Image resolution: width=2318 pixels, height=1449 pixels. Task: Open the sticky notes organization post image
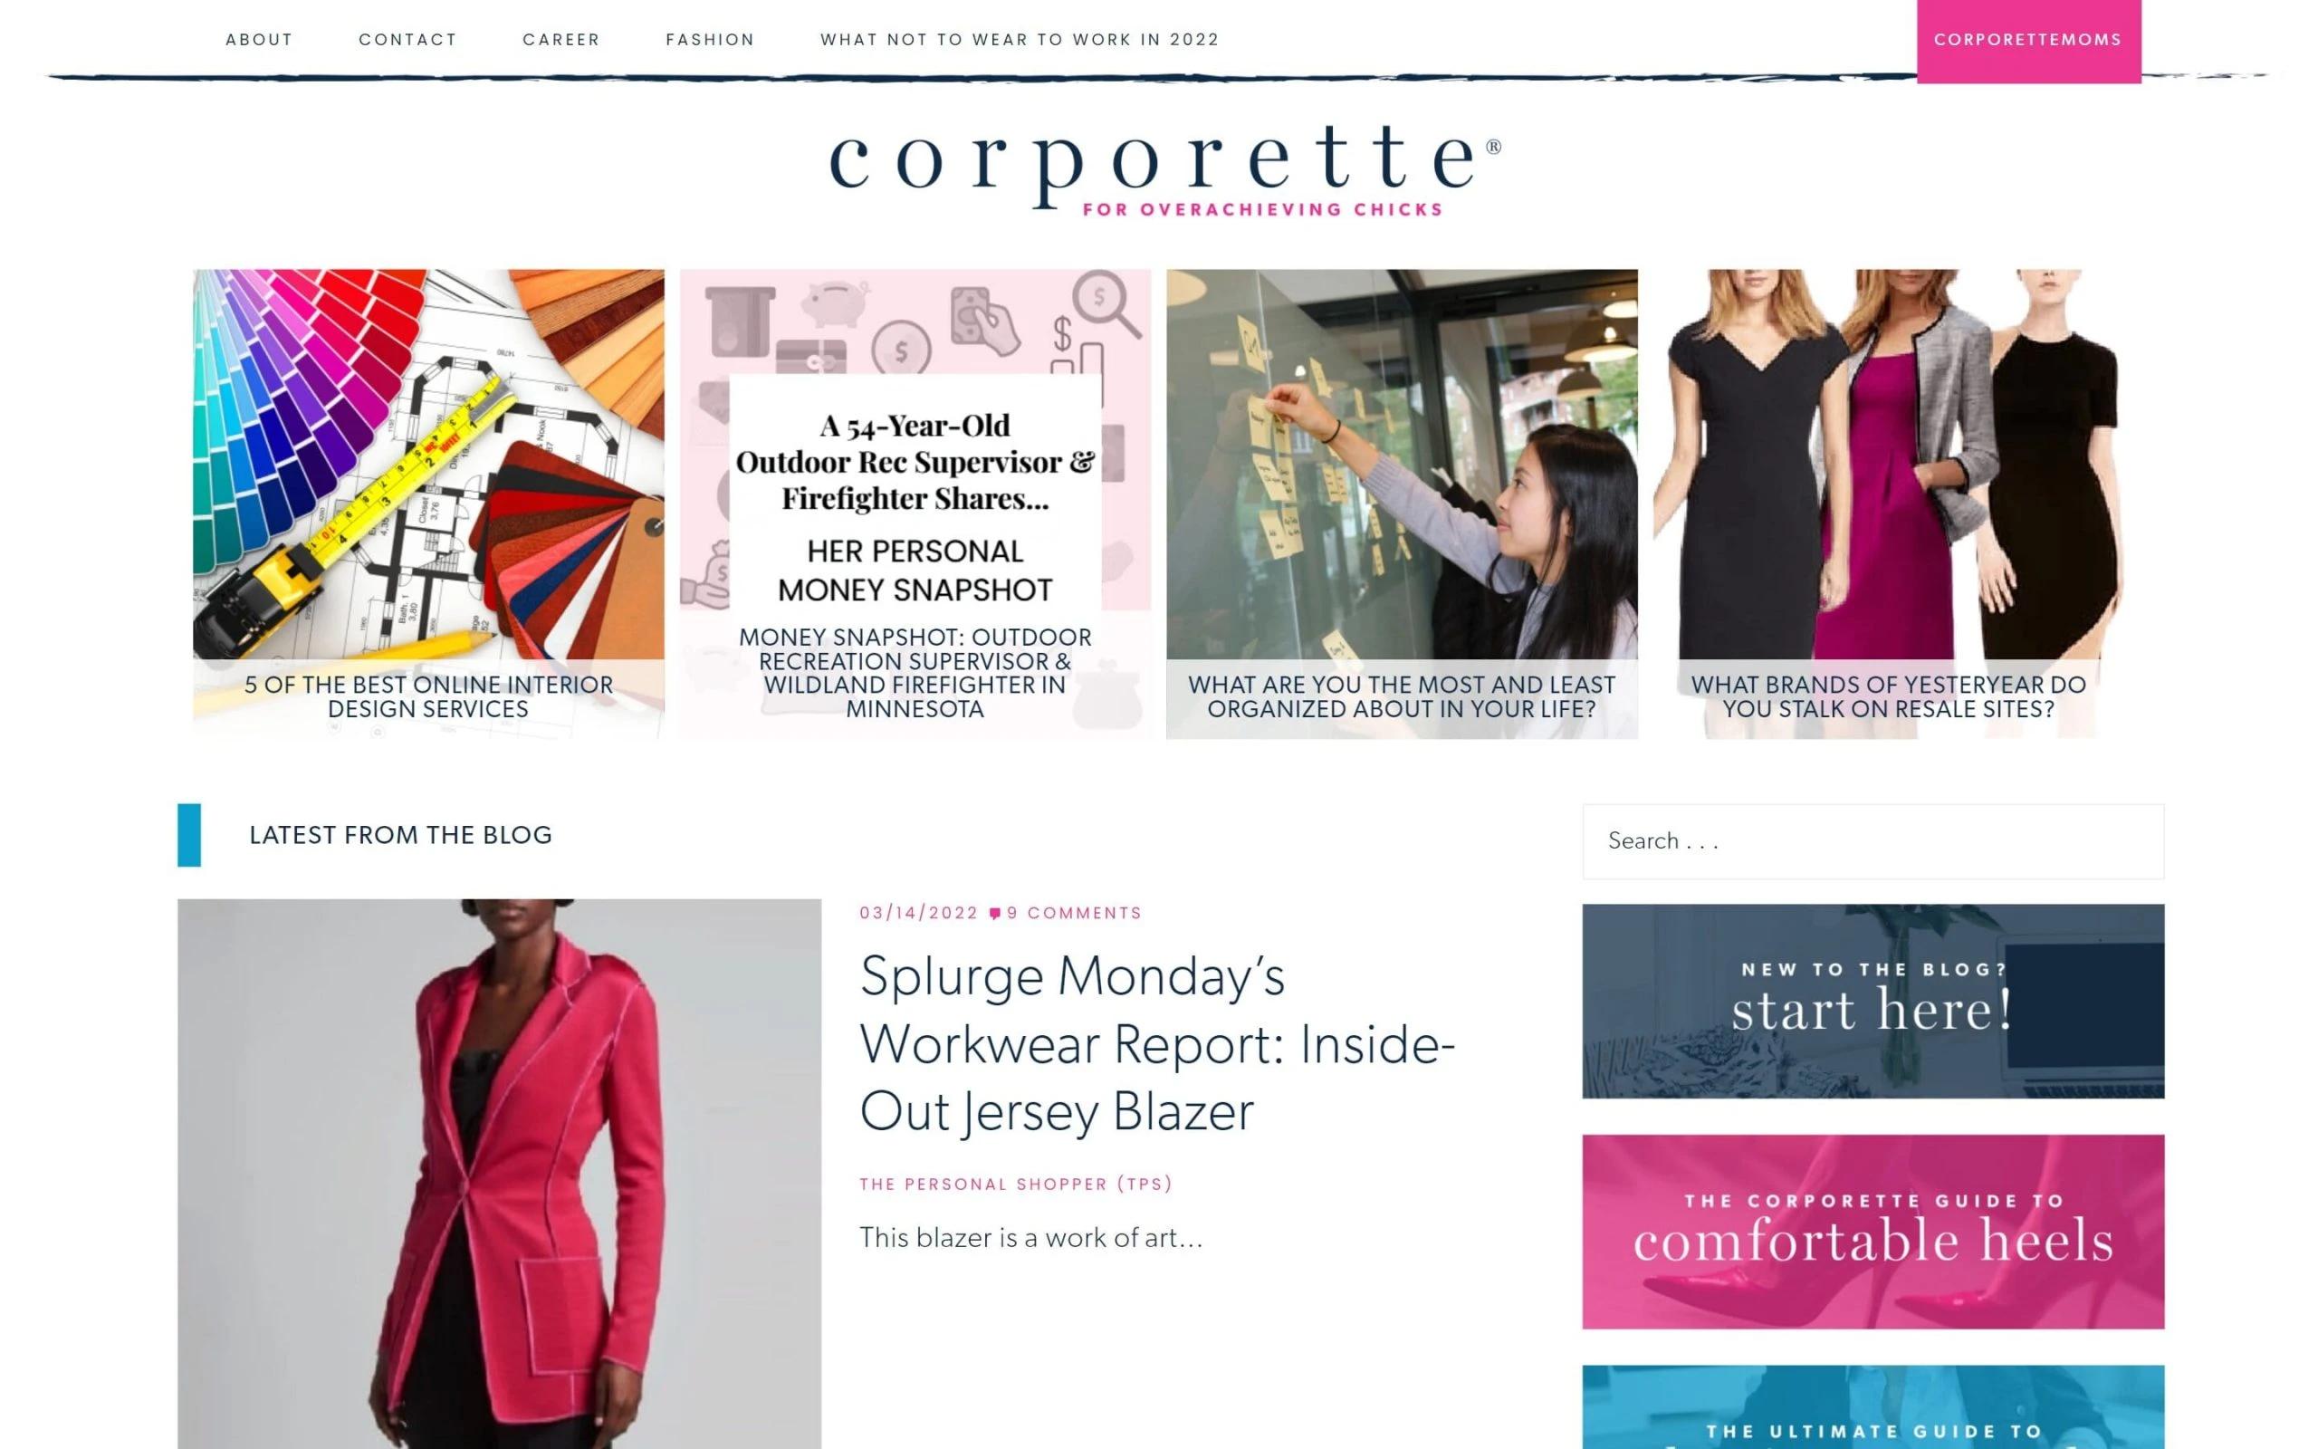click(x=1402, y=464)
